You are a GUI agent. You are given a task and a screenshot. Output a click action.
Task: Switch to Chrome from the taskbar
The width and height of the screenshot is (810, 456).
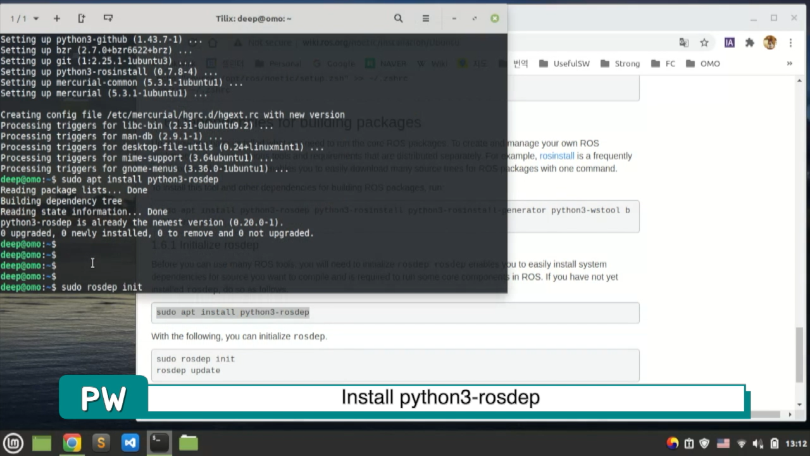(x=72, y=443)
